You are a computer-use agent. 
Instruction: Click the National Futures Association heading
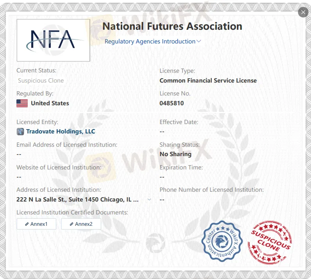(x=172, y=26)
